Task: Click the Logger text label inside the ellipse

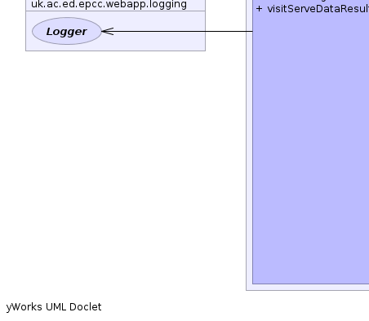Action: coord(67,32)
